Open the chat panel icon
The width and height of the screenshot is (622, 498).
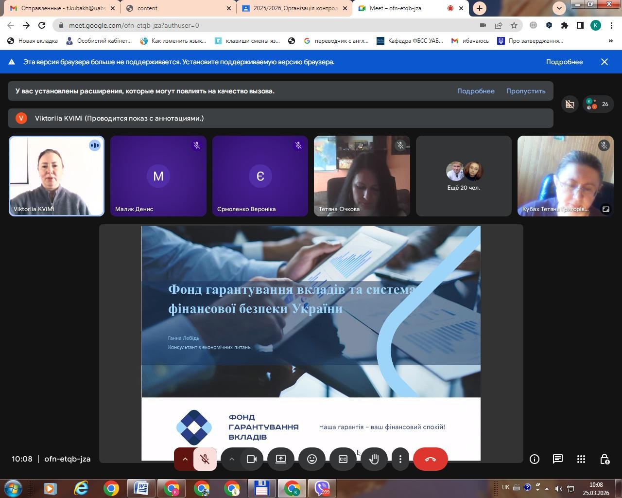[557, 459]
